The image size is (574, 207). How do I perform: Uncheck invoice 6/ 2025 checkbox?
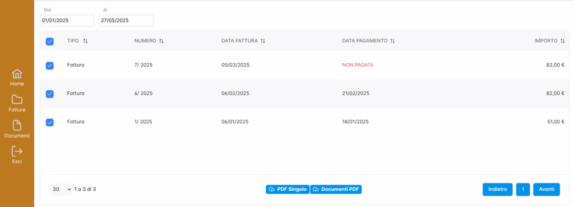tap(50, 94)
